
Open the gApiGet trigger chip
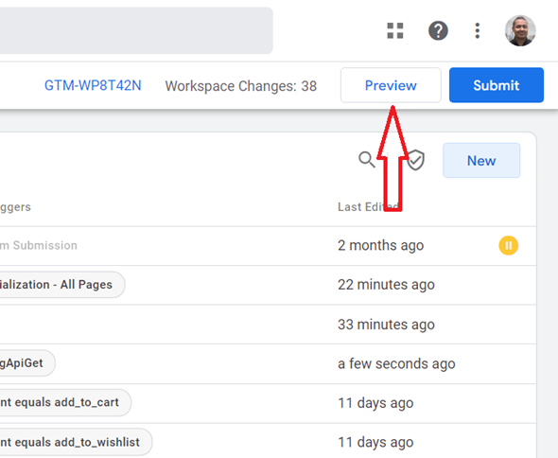27,363
